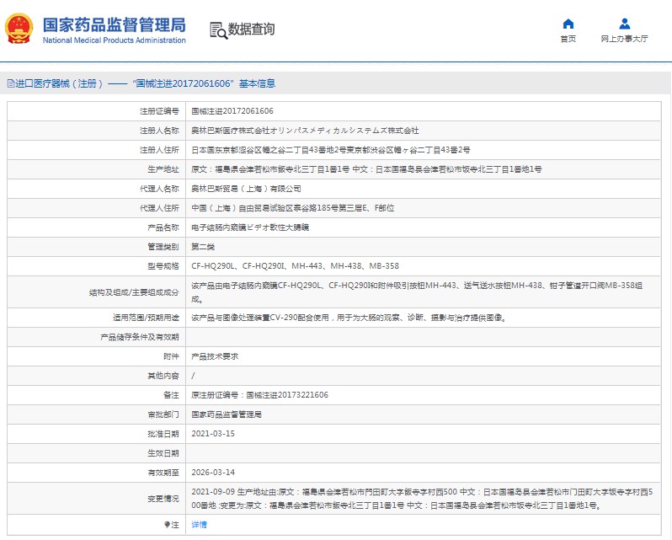Click the 注册人名称 row label
The width and height of the screenshot is (672, 540).
159,131
